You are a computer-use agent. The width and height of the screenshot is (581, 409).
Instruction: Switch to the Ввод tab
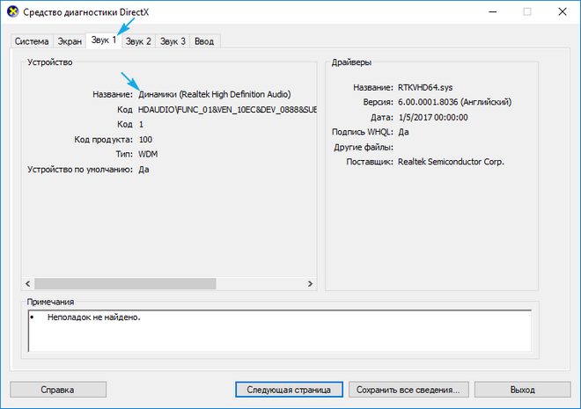[204, 40]
